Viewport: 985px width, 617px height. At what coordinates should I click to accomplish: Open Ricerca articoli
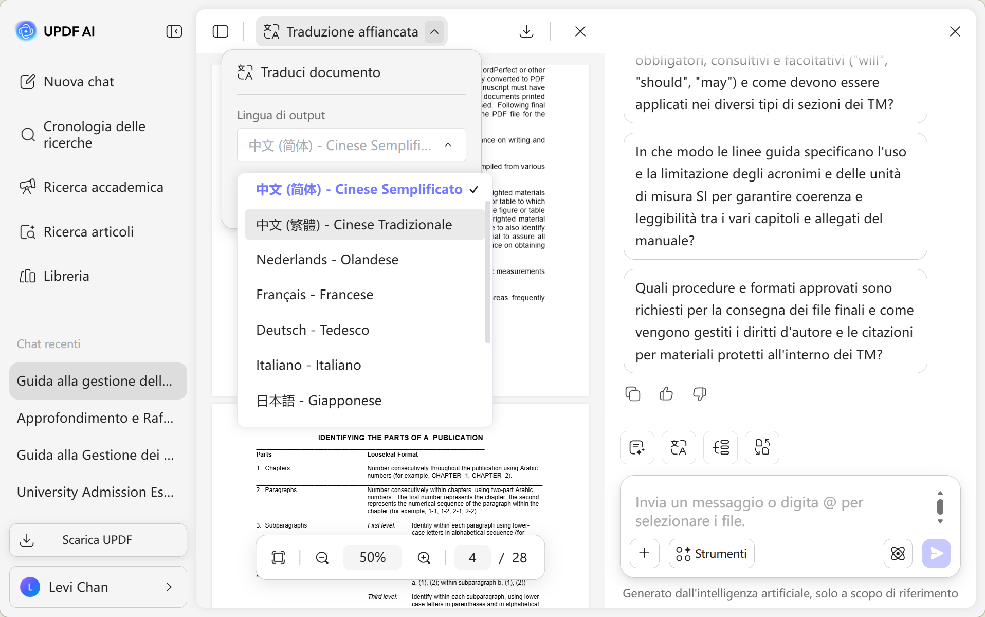(77, 232)
